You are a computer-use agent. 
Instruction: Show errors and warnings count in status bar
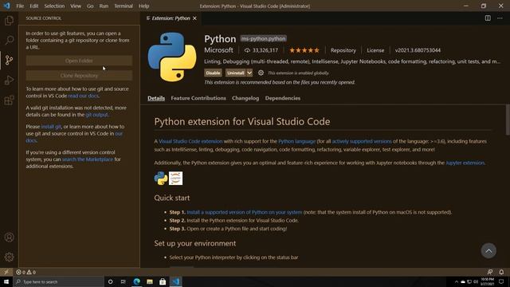26,272
